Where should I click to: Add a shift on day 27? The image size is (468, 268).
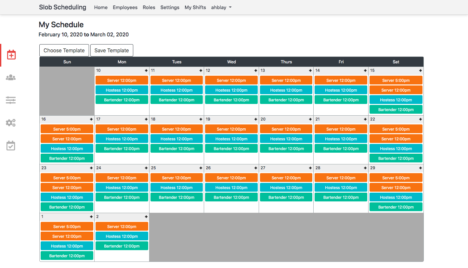point(310,168)
